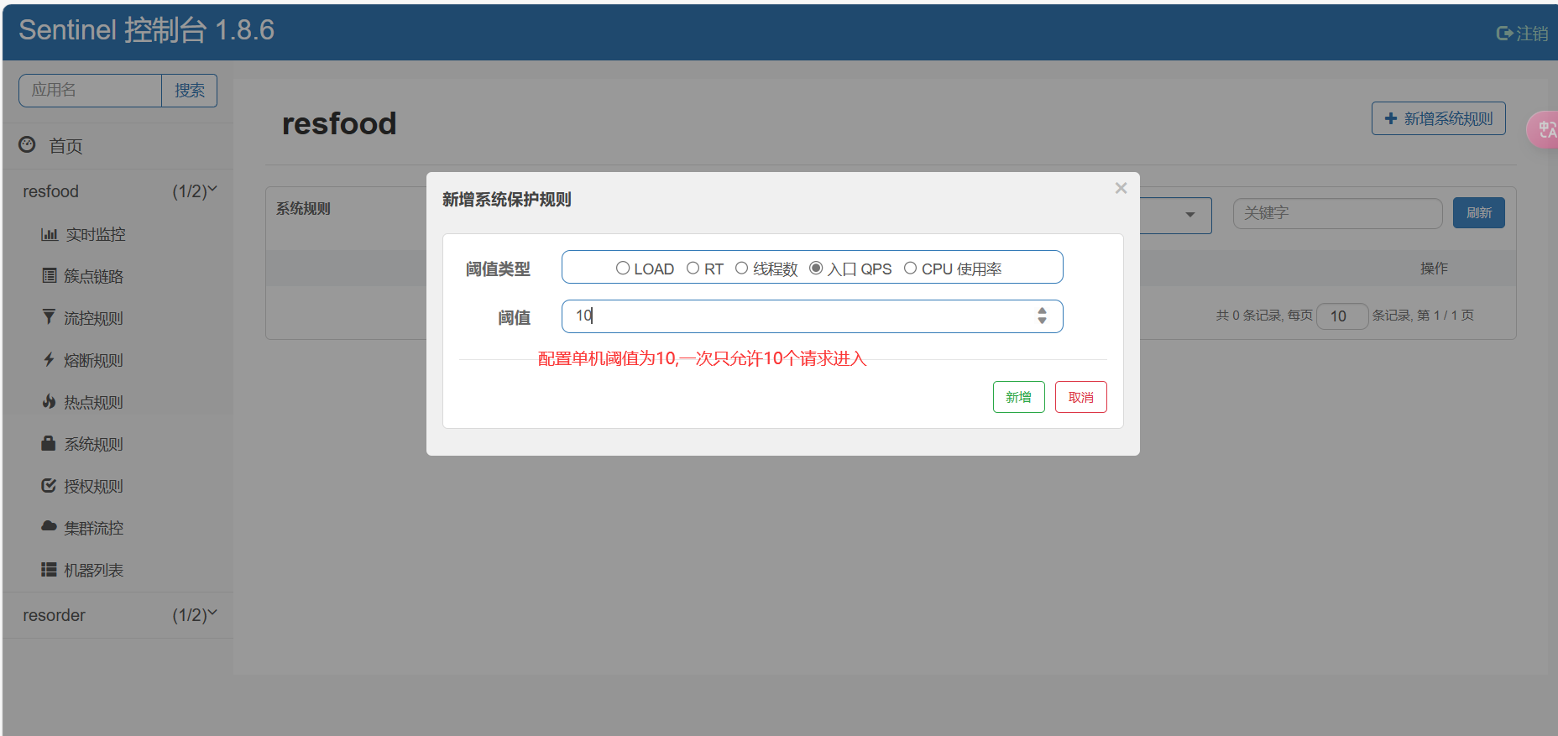Go to 机器列表 in sidebar
Image resolution: width=1558 pixels, height=736 pixels.
point(93,571)
